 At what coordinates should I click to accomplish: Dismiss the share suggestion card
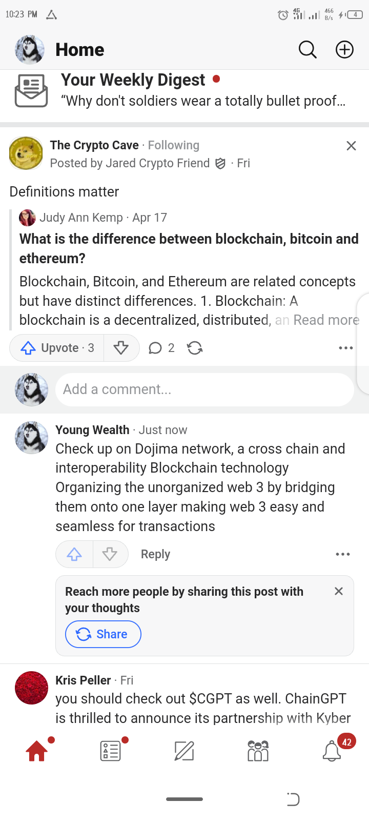coord(338,591)
